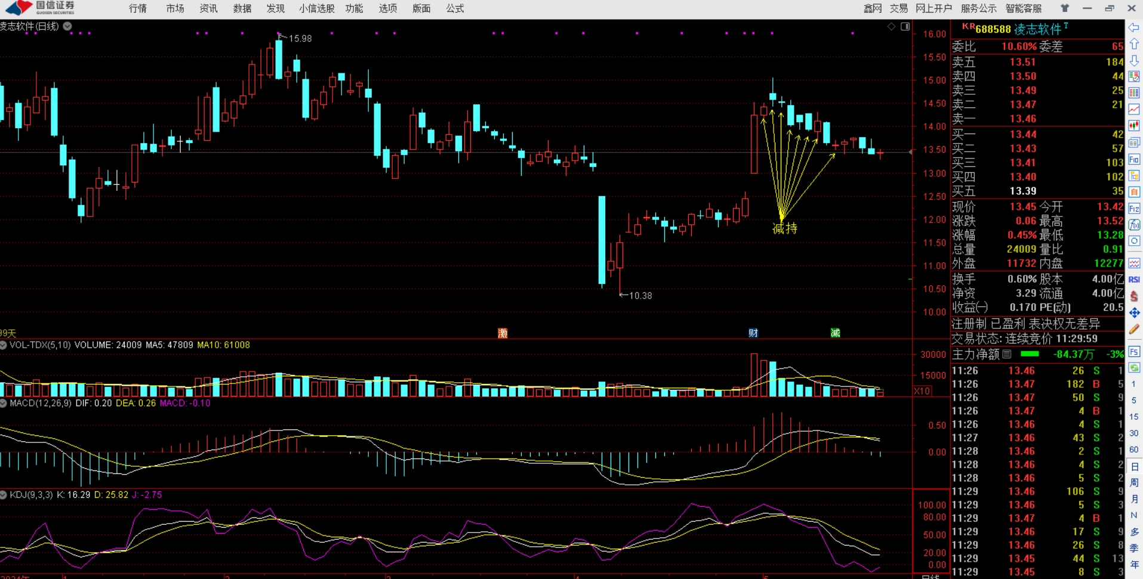Open the 资讯 menu
The image size is (1143, 579).
click(208, 8)
